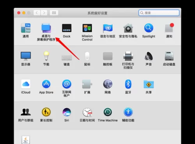Screen dimensions: 195x144
Task: Open 通知 (Notifications) preferences
Action: coord(169,28)
